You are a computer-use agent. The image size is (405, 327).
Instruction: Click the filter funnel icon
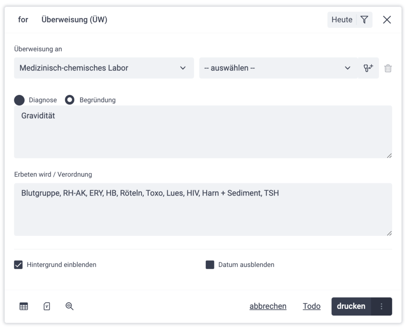[364, 20]
